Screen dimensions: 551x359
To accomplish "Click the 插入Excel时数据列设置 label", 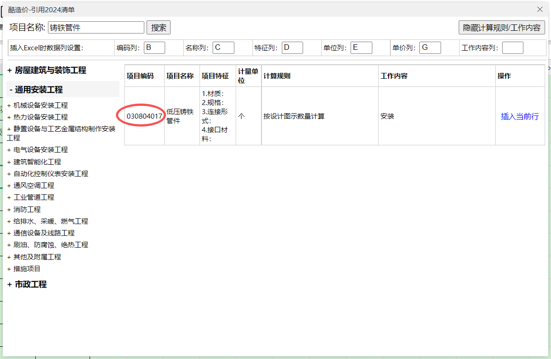I will coord(47,48).
